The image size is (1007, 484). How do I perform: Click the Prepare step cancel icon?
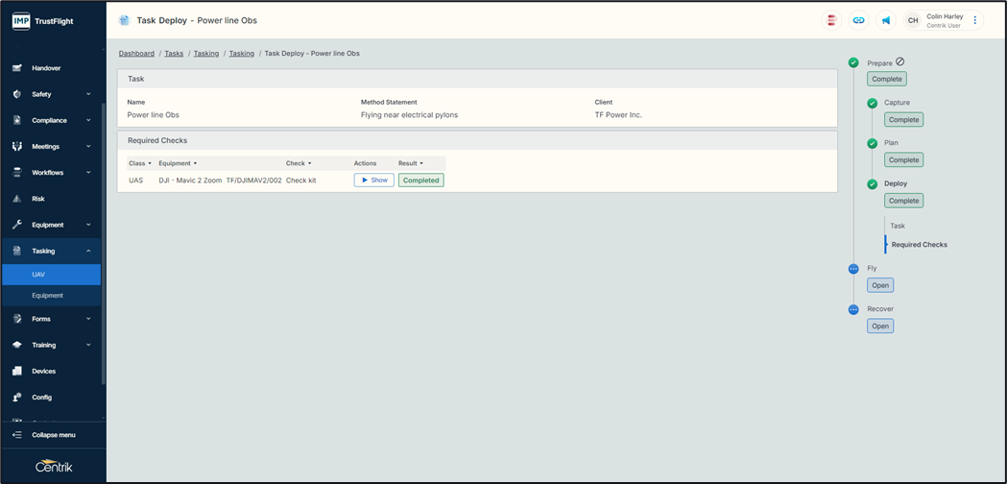tap(899, 62)
